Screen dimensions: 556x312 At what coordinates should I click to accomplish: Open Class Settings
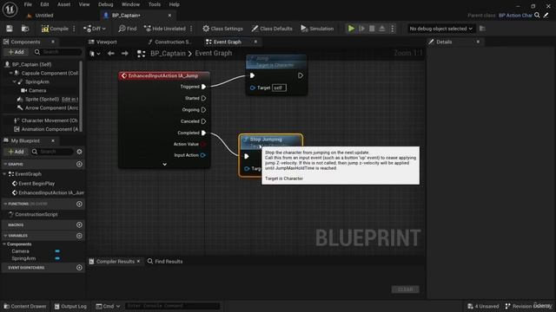(222, 29)
